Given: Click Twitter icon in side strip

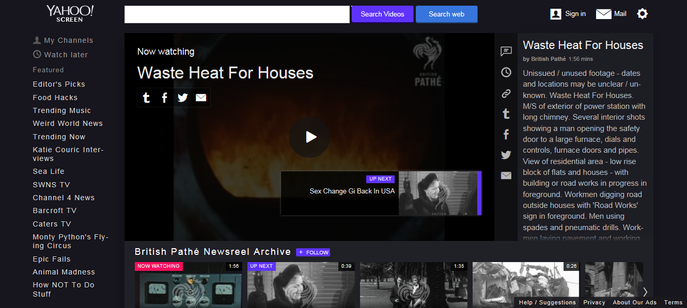Looking at the screenshot, I should tap(506, 155).
